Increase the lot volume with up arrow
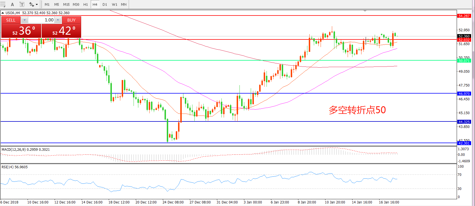This screenshot has height=206, width=475. (58, 20)
